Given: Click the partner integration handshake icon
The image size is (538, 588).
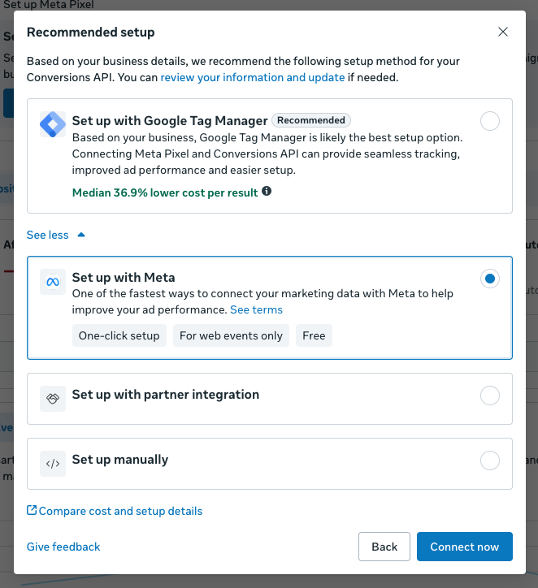Looking at the screenshot, I should coord(53,399).
